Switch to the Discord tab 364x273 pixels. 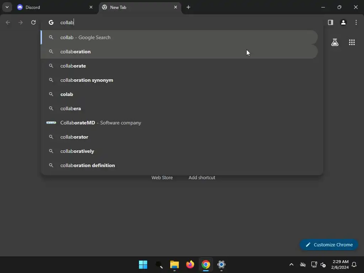click(x=55, y=7)
